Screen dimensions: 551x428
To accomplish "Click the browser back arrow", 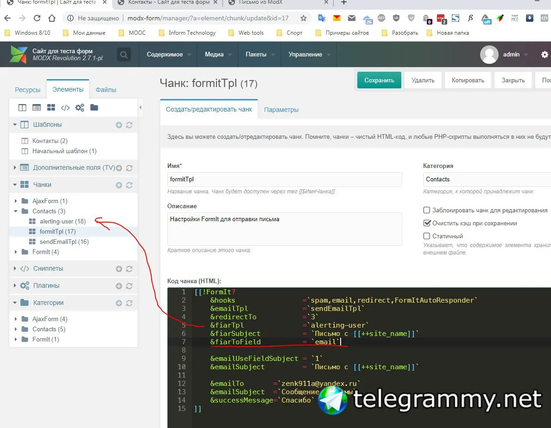I will [x=7, y=18].
